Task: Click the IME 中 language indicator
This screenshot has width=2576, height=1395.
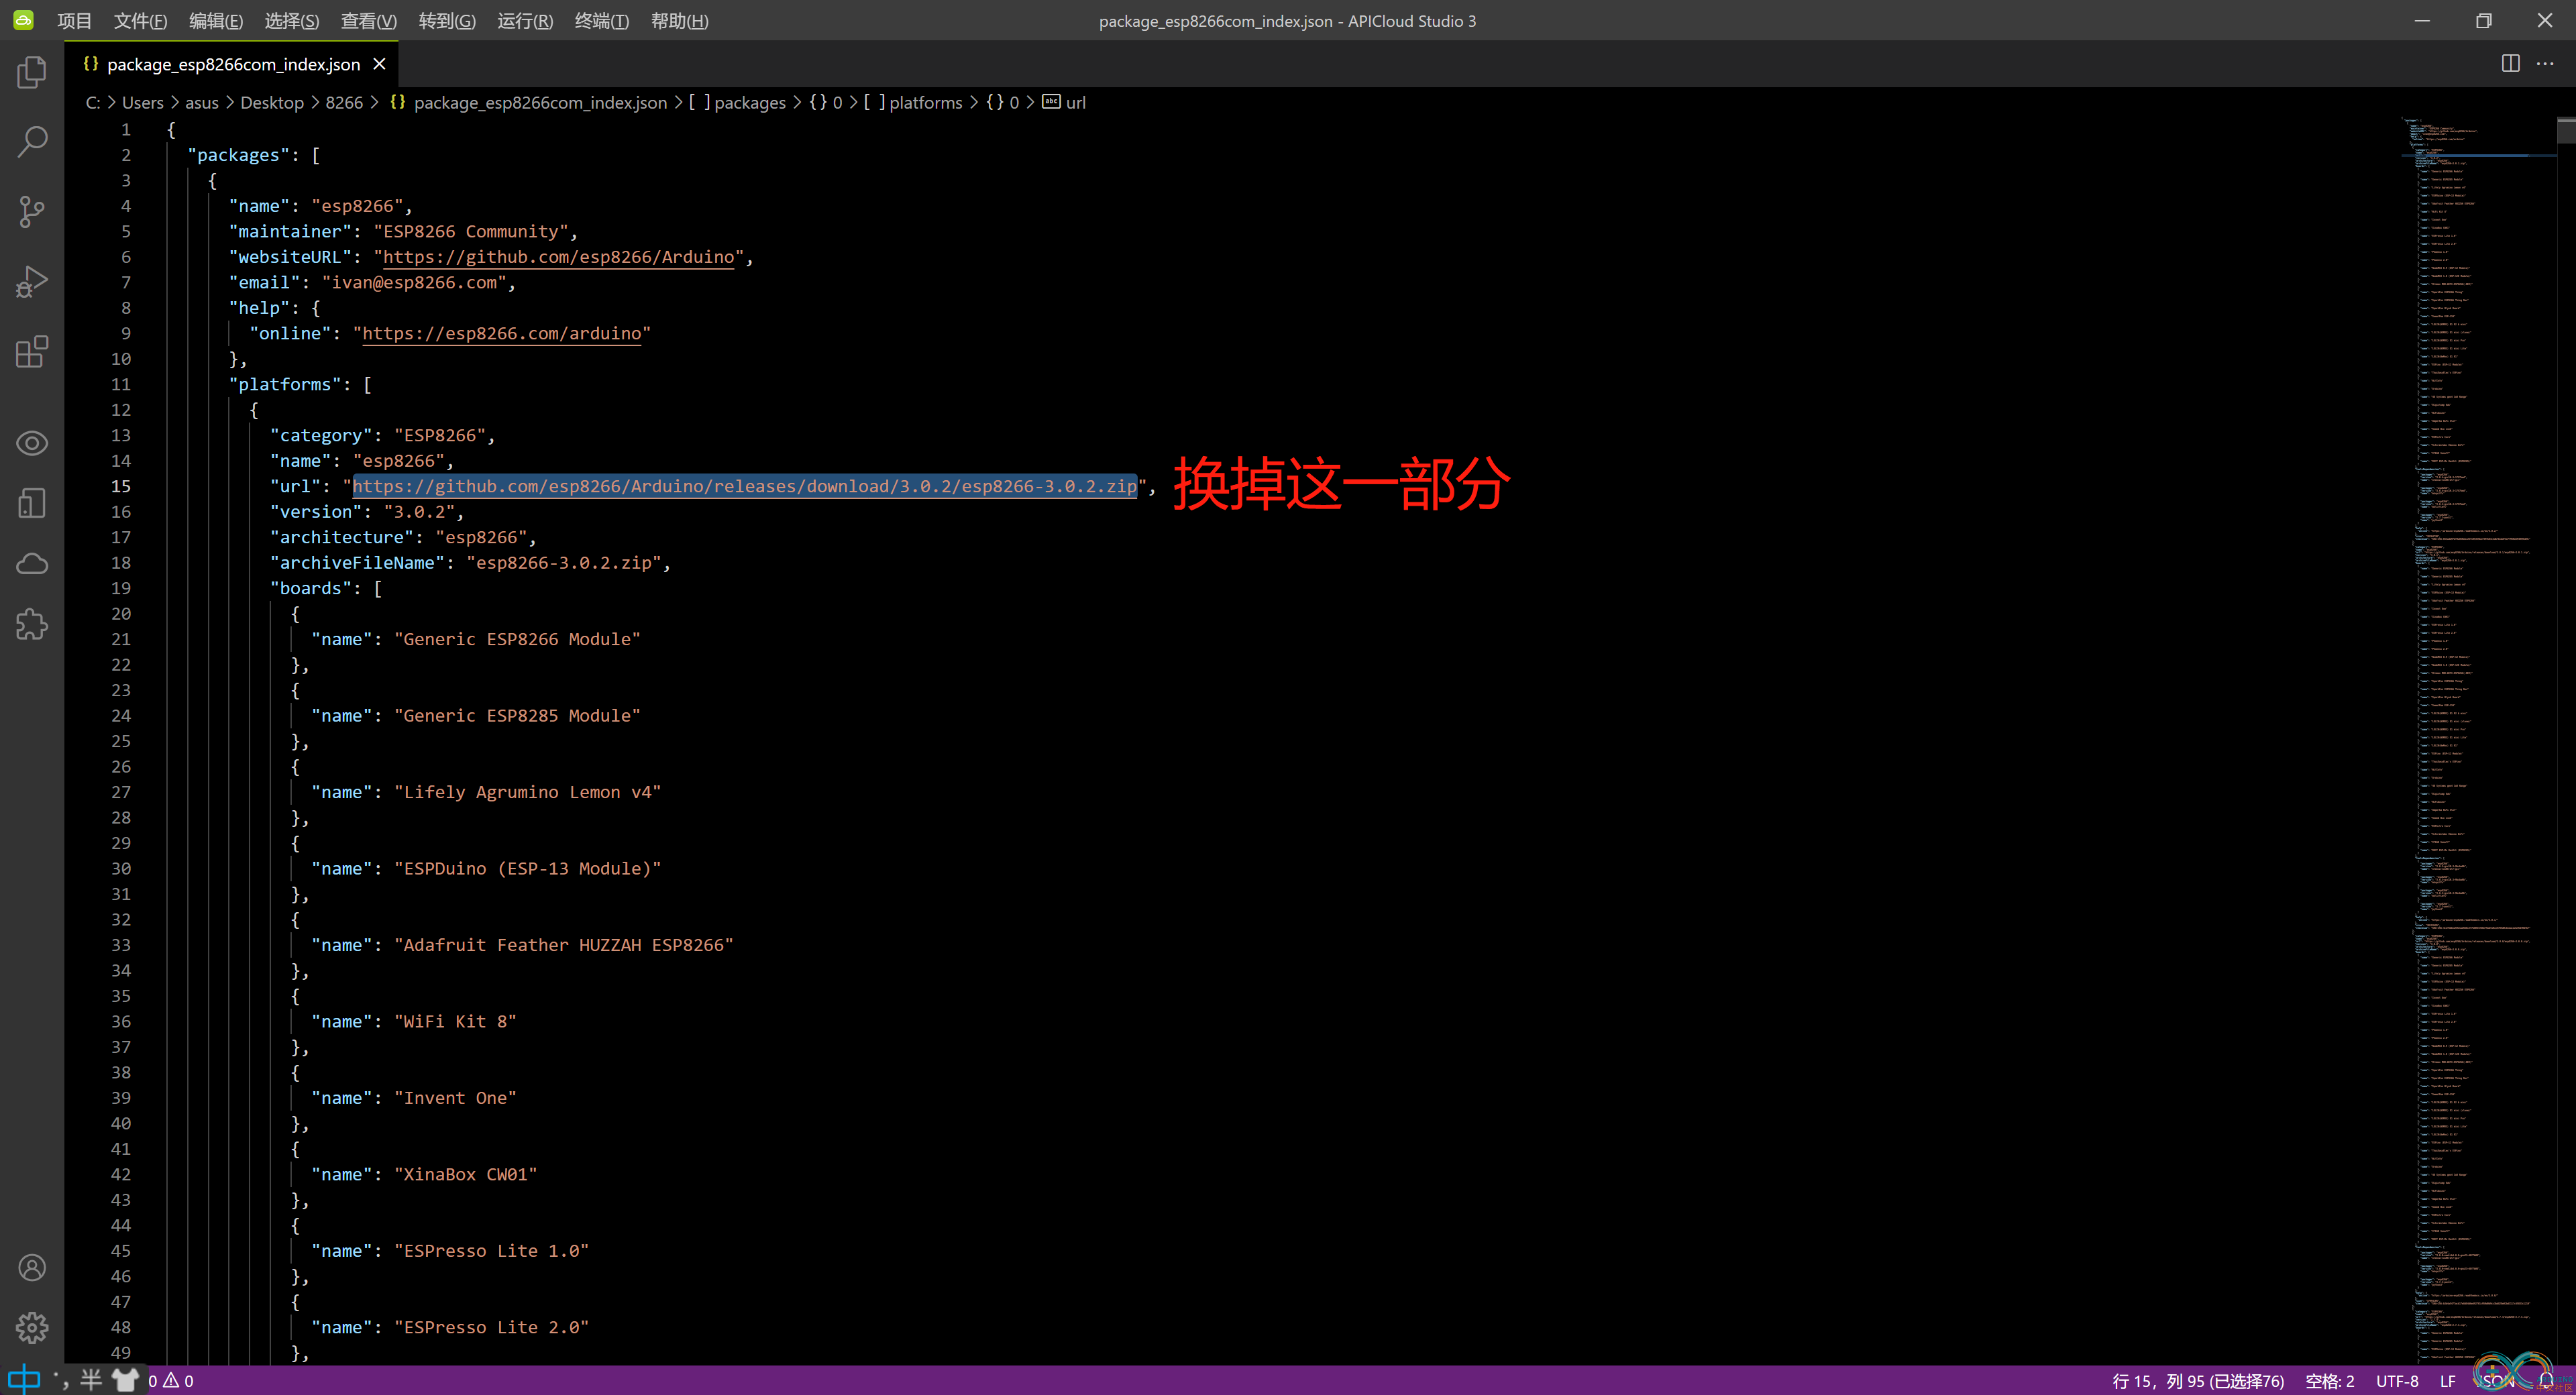Action: 24,1380
